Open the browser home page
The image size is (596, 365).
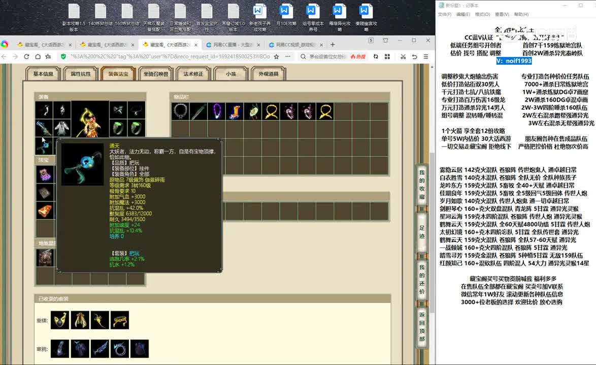tap(38, 57)
